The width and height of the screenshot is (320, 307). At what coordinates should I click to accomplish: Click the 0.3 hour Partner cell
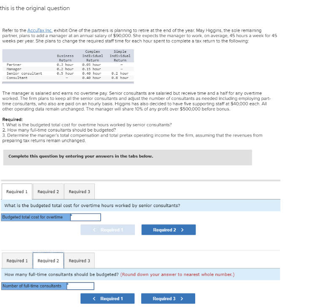pos(65,65)
